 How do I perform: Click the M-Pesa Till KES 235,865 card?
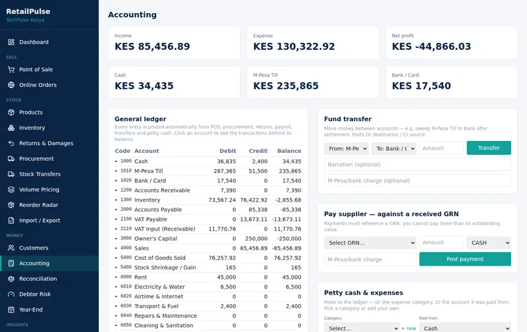click(312, 82)
